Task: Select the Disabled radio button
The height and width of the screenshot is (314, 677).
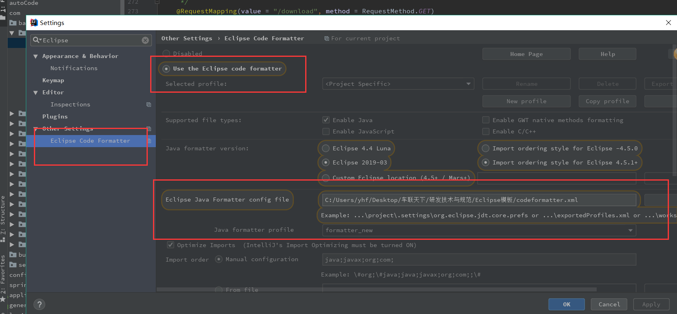Action: click(166, 54)
